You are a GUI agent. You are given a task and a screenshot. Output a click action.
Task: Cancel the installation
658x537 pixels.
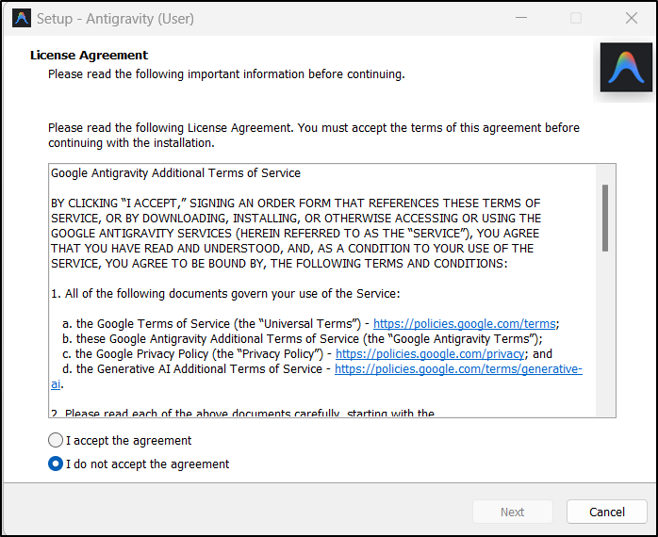tap(606, 512)
